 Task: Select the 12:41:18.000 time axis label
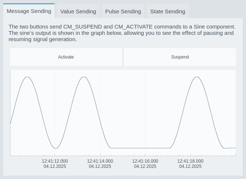(190, 161)
